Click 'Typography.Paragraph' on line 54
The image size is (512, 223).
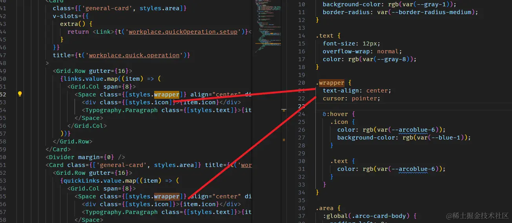click(x=122, y=110)
